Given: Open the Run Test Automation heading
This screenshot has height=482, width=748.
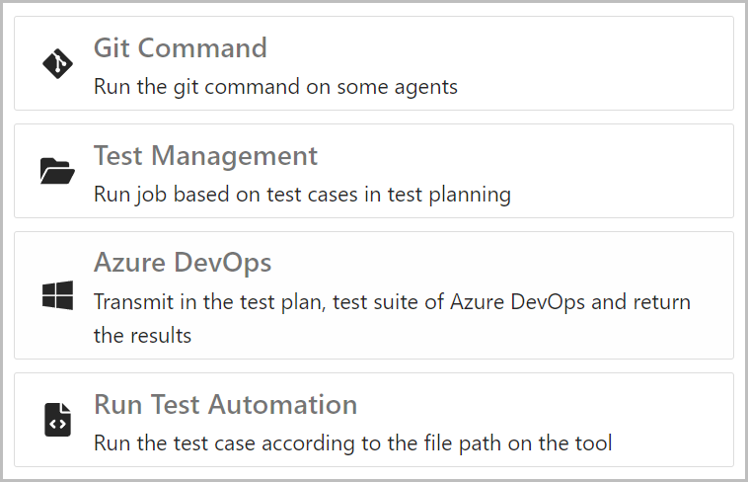Looking at the screenshot, I should [x=226, y=404].
